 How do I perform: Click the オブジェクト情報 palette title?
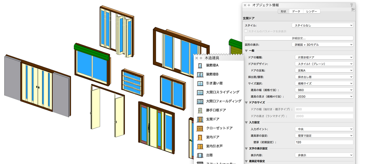(x=265, y=5)
